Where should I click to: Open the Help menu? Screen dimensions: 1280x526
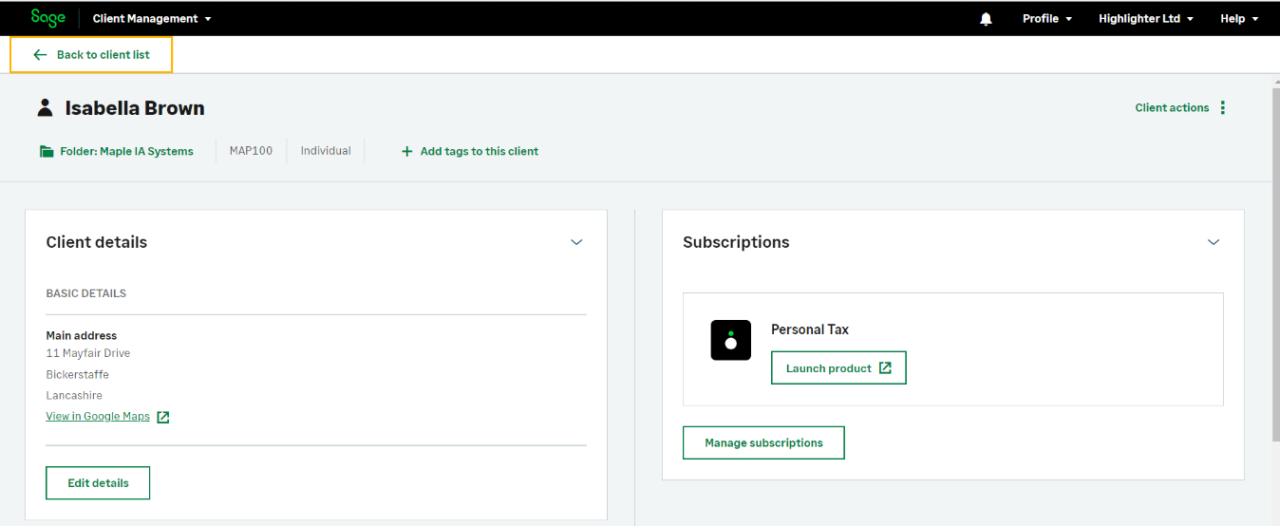tap(1238, 19)
